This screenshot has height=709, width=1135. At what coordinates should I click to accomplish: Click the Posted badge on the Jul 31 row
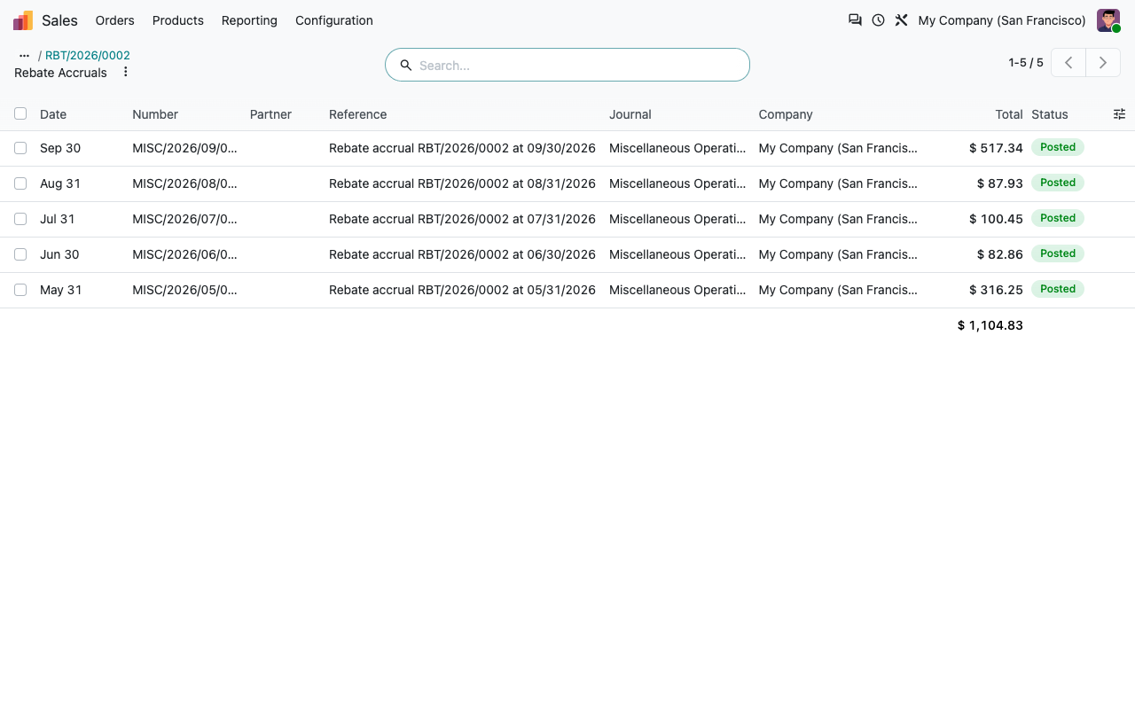click(1058, 218)
